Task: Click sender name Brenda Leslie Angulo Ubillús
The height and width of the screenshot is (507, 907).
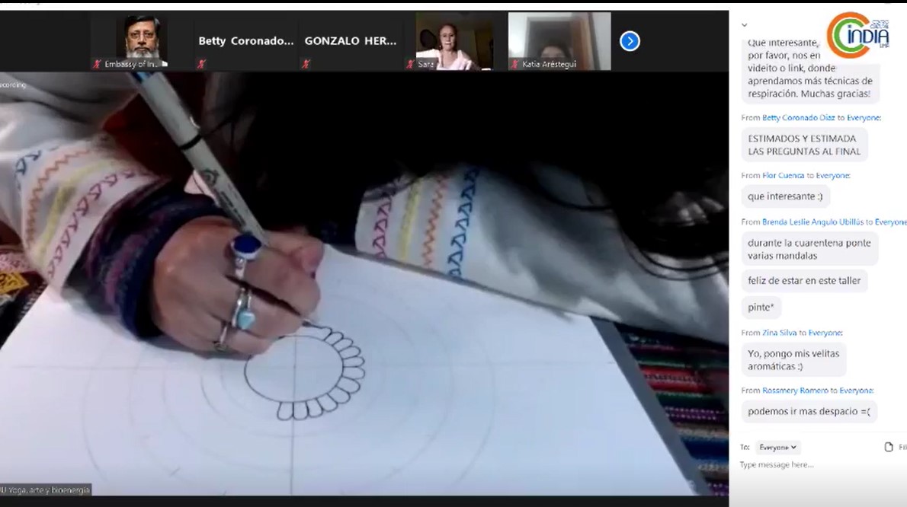Action: (x=812, y=222)
